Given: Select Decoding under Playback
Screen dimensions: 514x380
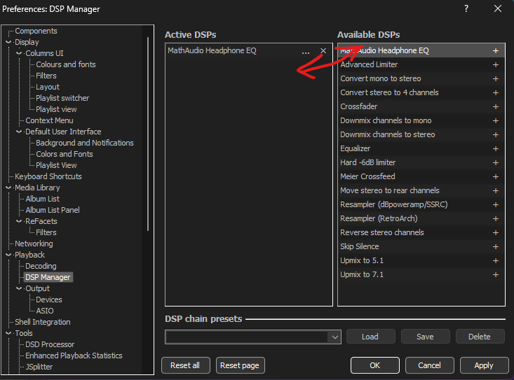Looking at the screenshot, I should [x=41, y=266].
